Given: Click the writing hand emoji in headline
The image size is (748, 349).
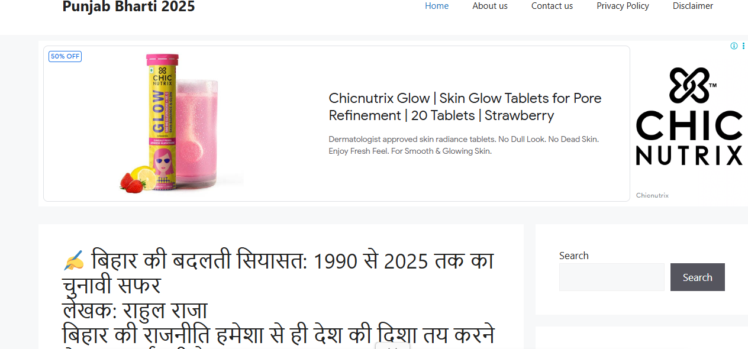Looking at the screenshot, I should pos(73,260).
